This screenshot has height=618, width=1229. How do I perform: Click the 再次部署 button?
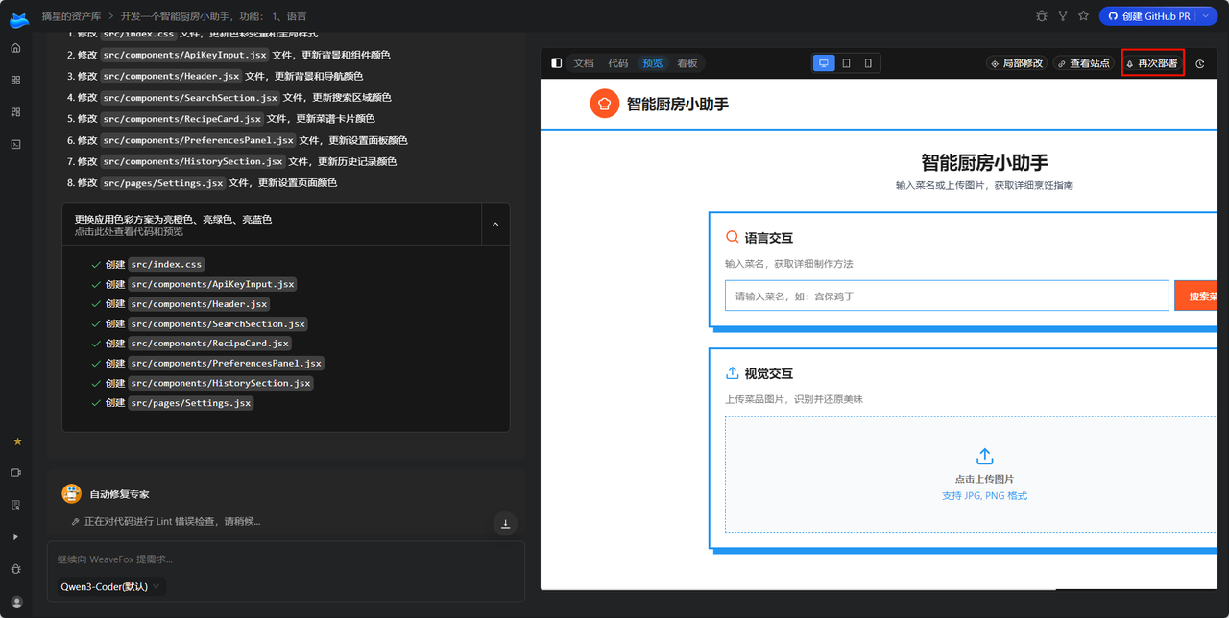[1152, 63]
